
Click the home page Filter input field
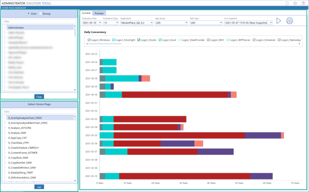[39, 111]
